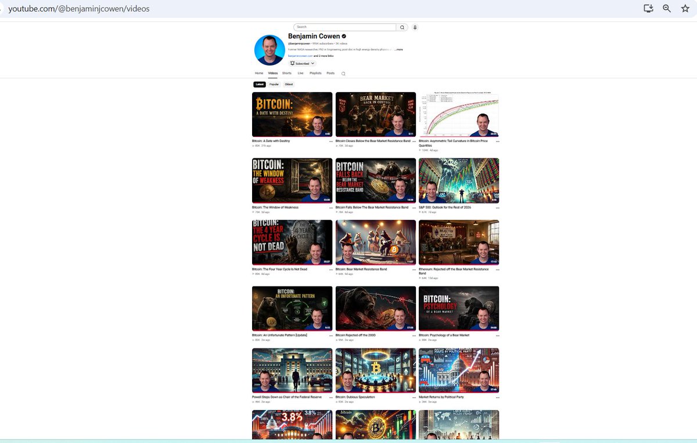The width and height of the screenshot is (697, 443).
Task: Open more options for Bitcoin: Bear Market Resistance Band
Action: [414, 270]
